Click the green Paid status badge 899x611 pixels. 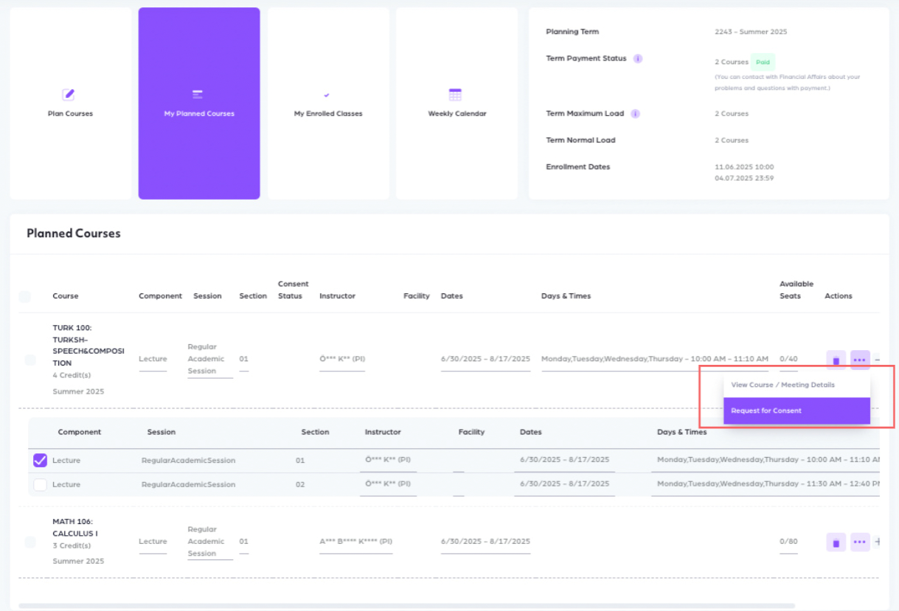click(x=763, y=63)
